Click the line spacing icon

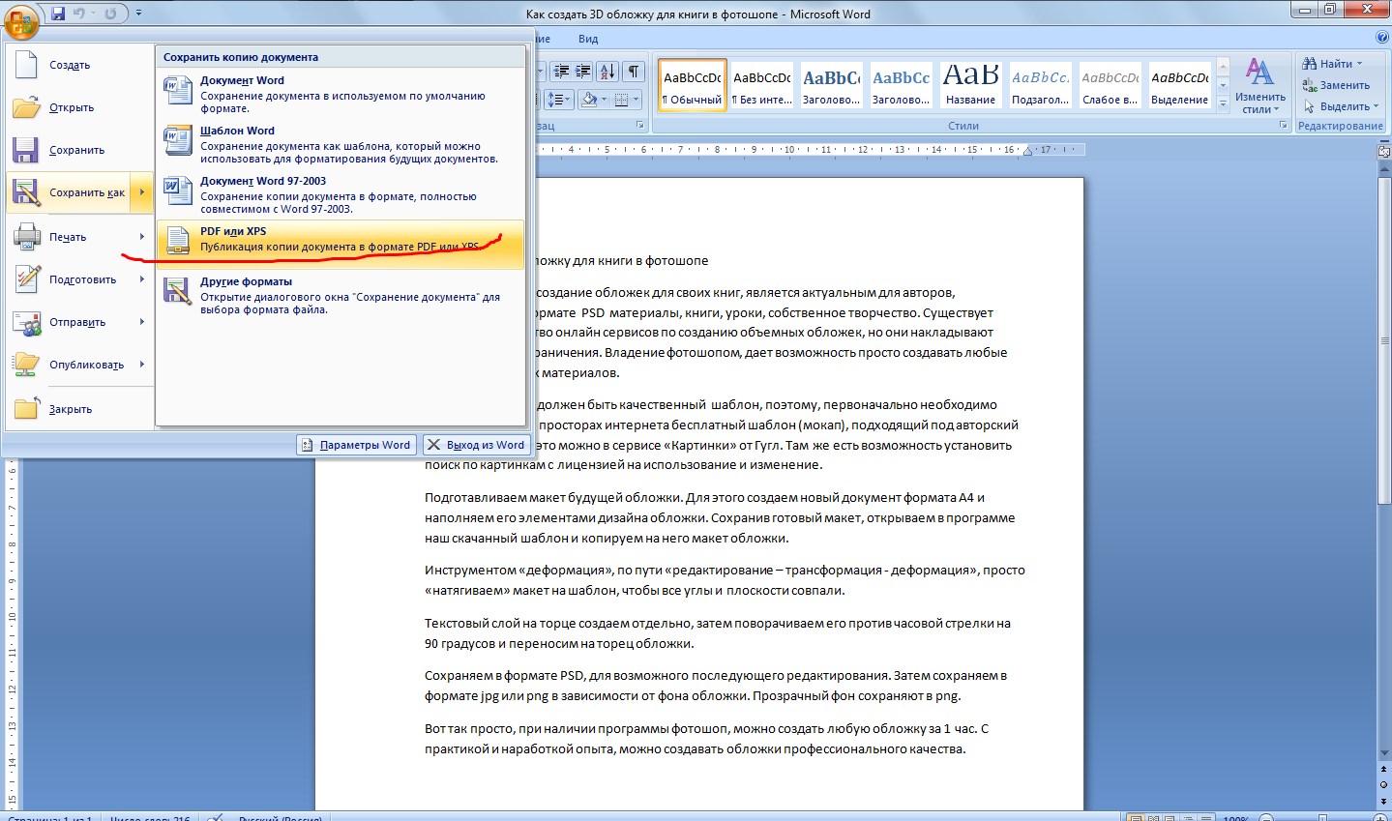(559, 99)
